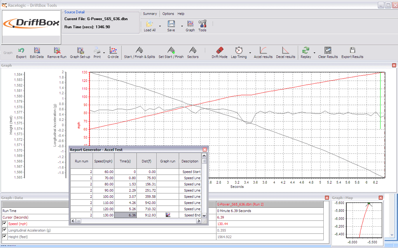This screenshot has width=398, height=248.
Task: Click Clear Results icon
Action: pyautogui.click(x=328, y=50)
